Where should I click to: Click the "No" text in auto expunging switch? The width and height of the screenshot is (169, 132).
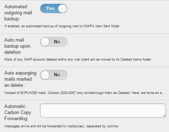[57, 75]
